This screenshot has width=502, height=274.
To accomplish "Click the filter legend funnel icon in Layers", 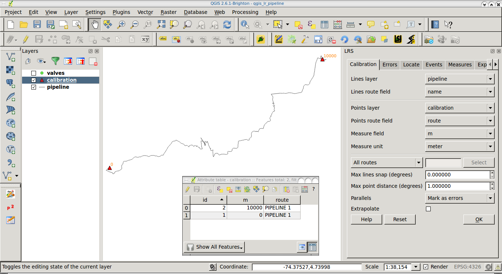I will click(55, 61).
